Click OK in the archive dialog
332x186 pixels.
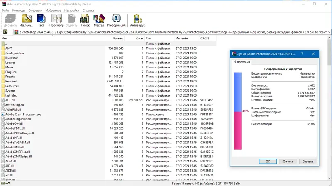click(x=268, y=161)
